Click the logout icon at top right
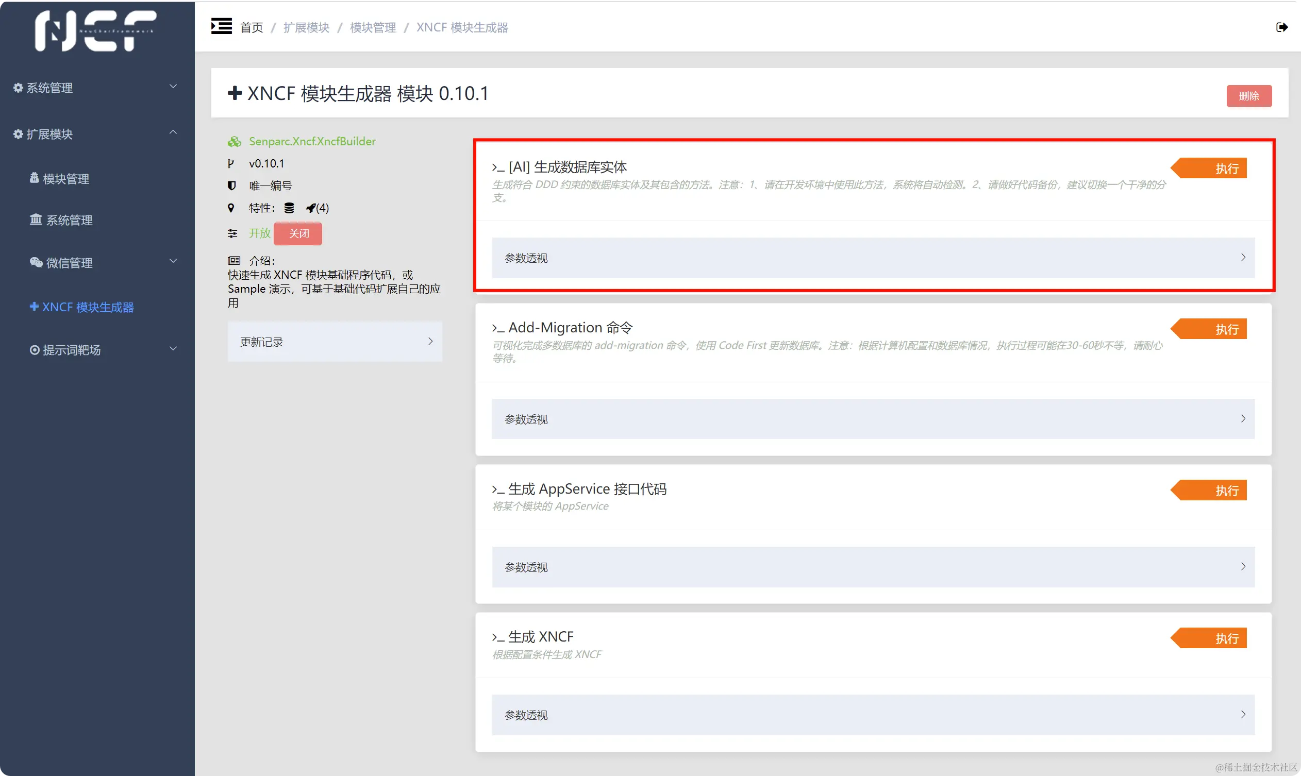The width and height of the screenshot is (1301, 776). pyautogui.click(x=1281, y=27)
